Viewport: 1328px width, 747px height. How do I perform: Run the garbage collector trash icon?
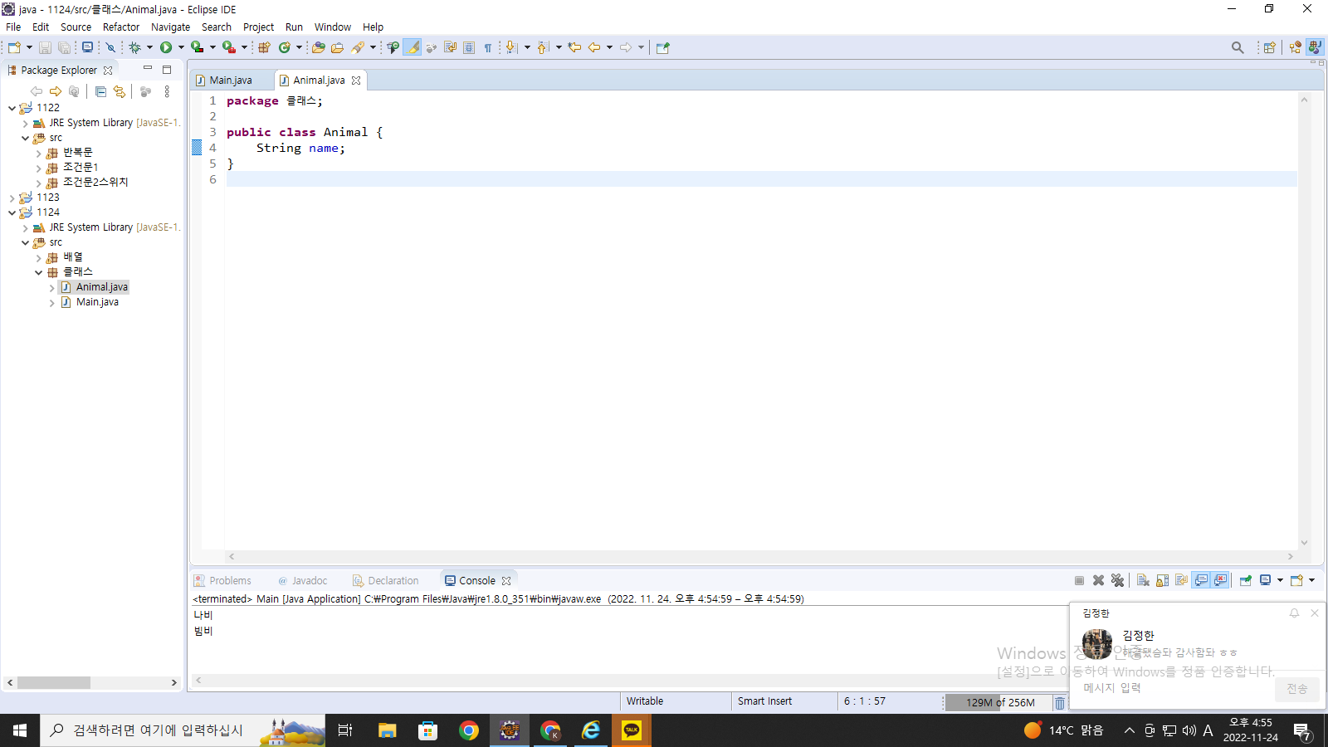pyautogui.click(x=1060, y=703)
